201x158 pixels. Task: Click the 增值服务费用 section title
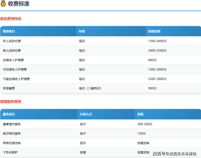(11, 102)
